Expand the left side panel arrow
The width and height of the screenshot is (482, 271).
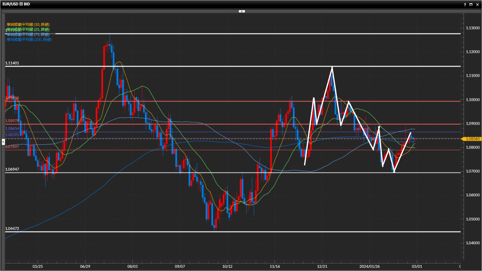coord(3,142)
